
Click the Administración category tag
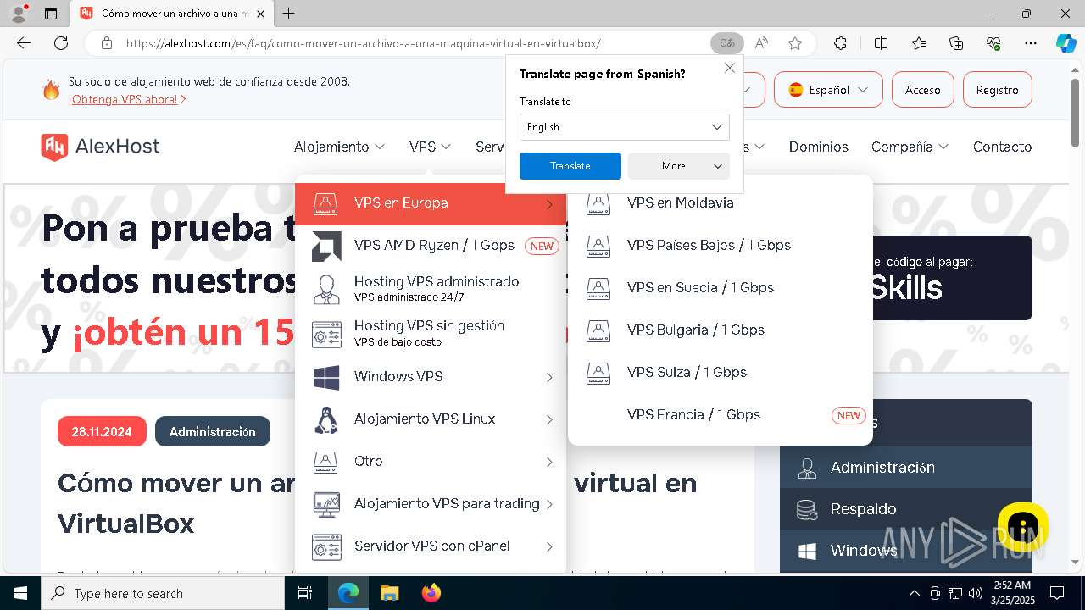coord(213,431)
